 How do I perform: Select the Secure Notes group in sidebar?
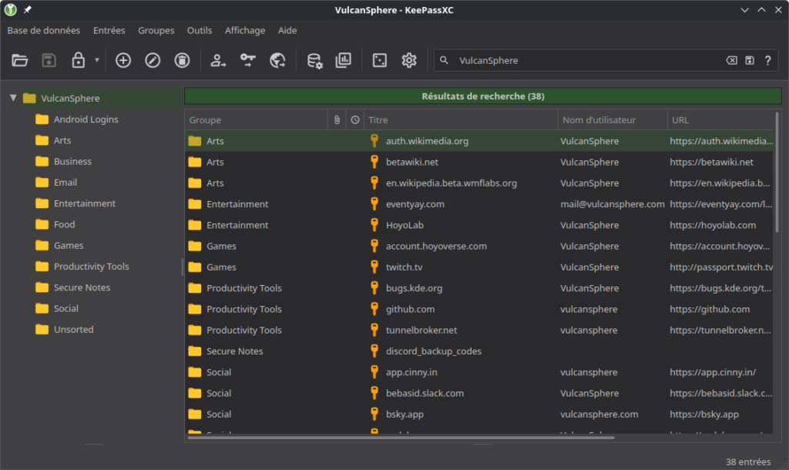pos(82,287)
